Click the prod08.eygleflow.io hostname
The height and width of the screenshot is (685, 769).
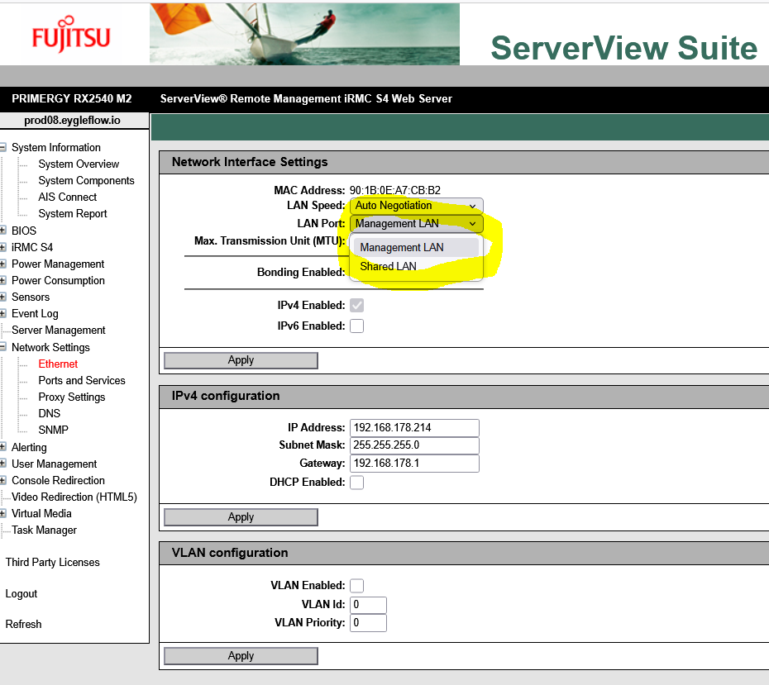[x=72, y=121]
